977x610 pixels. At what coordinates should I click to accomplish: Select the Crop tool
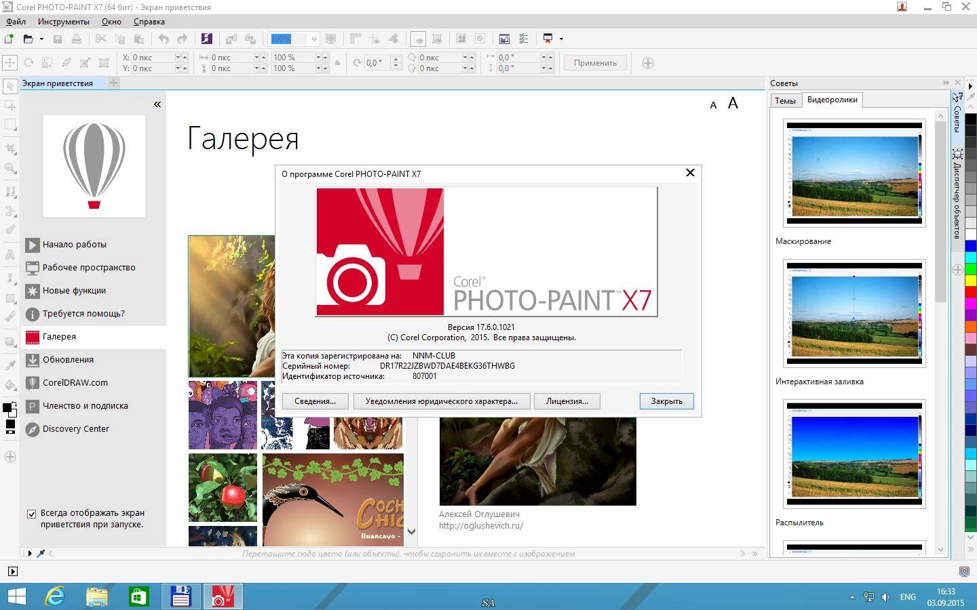click(10, 148)
